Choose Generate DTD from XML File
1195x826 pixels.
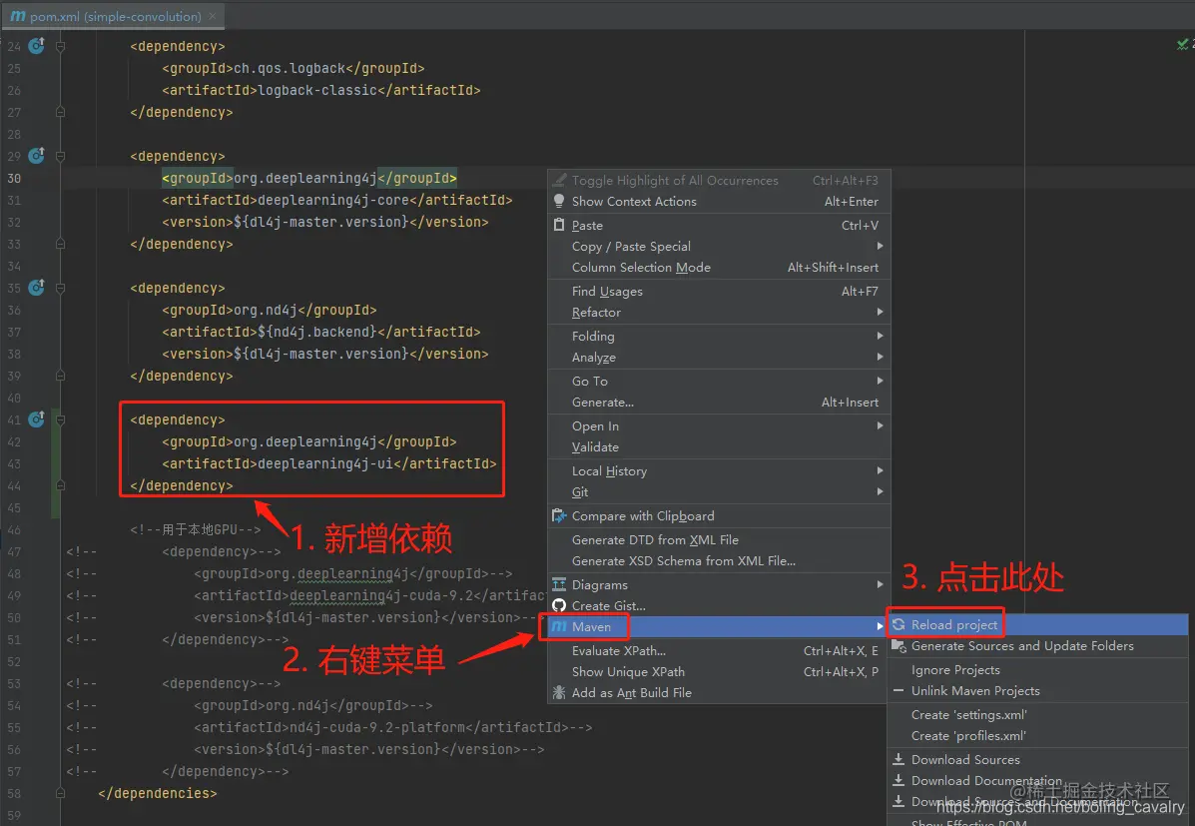[719, 540]
